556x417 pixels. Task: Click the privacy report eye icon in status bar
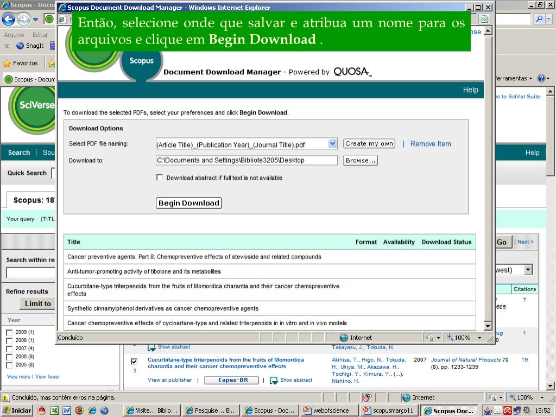368,397
